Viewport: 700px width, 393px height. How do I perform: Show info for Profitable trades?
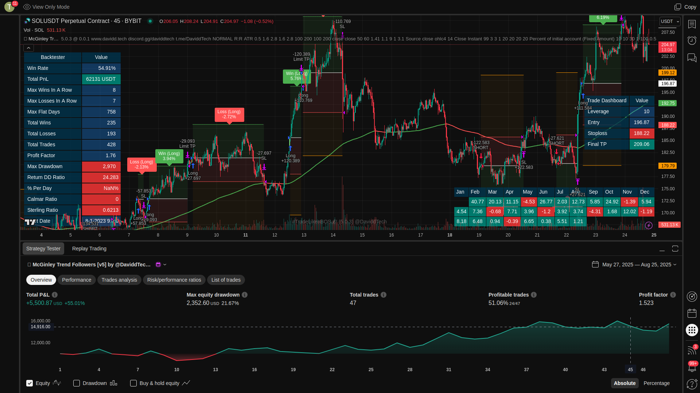pyautogui.click(x=534, y=295)
